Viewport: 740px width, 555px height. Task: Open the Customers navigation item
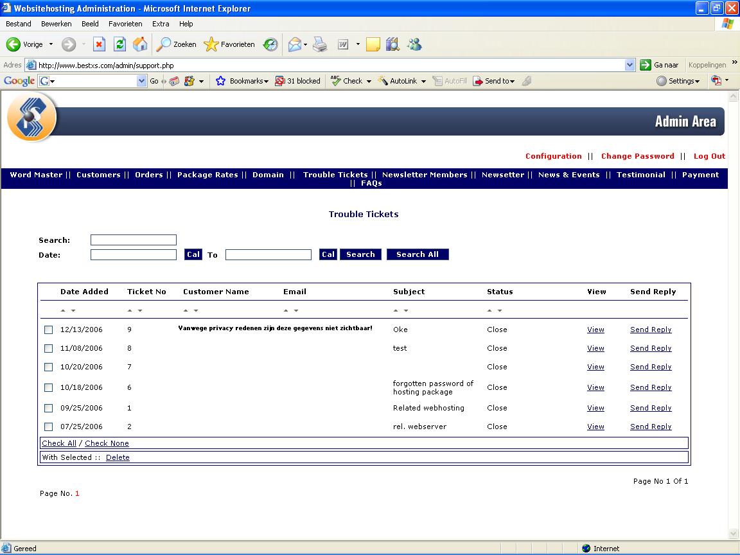pos(98,175)
